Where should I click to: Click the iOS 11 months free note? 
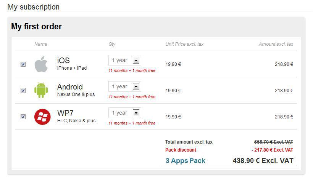pyautogui.click(x=132, y=70)
